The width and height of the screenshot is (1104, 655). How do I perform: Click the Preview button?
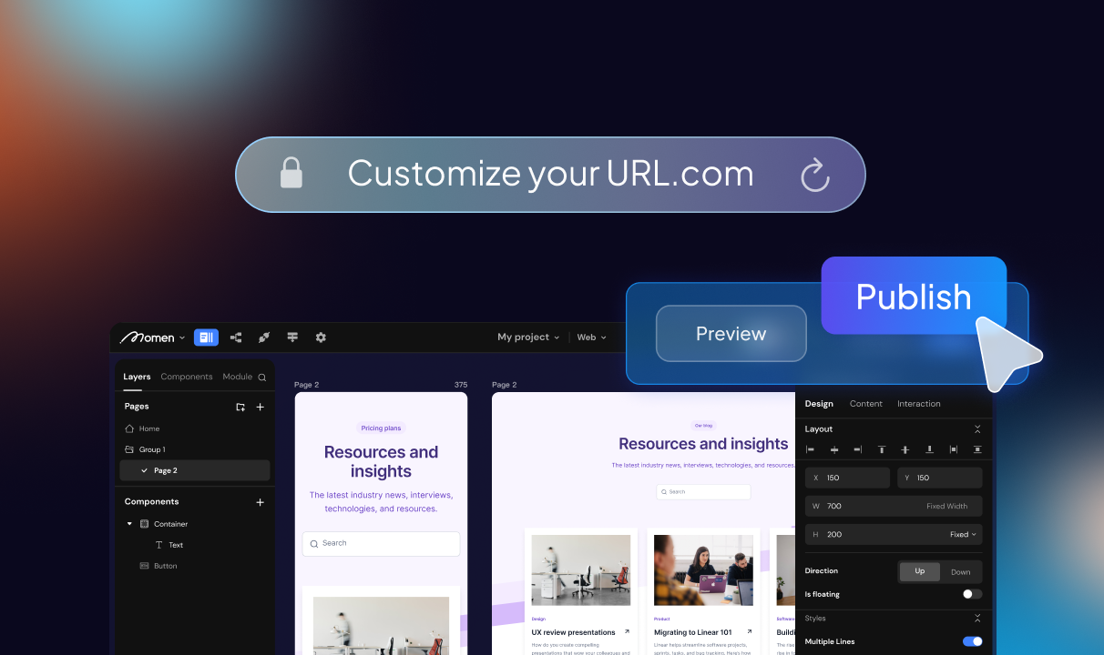731,334
